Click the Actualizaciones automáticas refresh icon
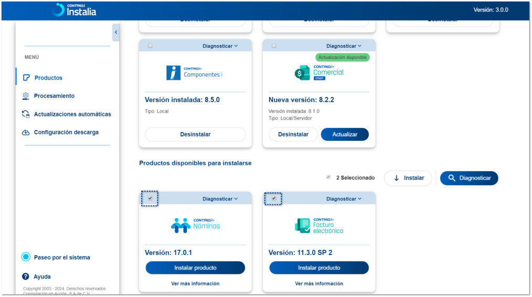532x297 pixels. (26, 114)
